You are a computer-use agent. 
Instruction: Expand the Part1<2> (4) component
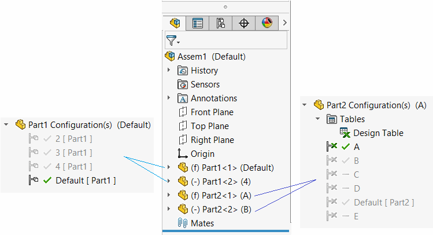click(x=169, y=181)
